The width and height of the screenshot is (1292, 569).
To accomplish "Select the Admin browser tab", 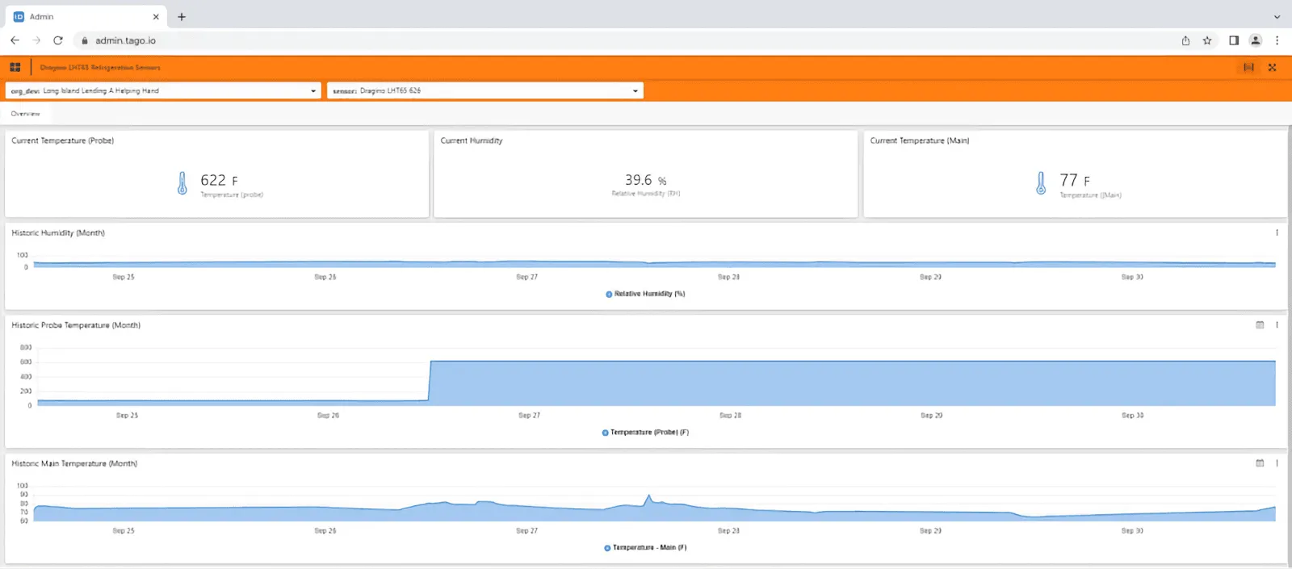I will click(86, 17).
